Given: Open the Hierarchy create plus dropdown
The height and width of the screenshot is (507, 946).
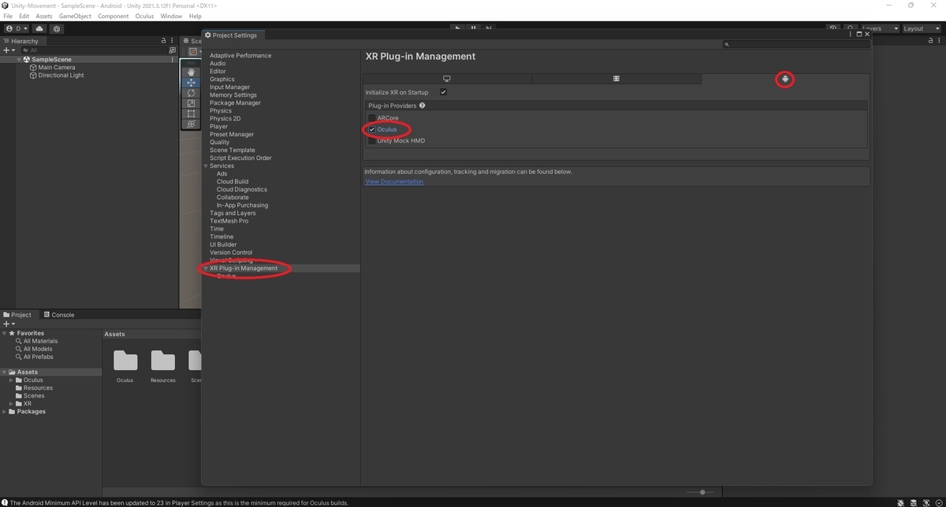Looking at the screenshot, I should click(x=9, y=50).
